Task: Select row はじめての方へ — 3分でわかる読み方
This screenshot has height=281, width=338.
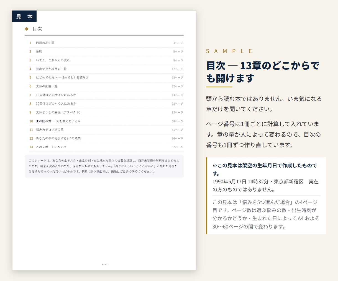Action: [106, 77]
